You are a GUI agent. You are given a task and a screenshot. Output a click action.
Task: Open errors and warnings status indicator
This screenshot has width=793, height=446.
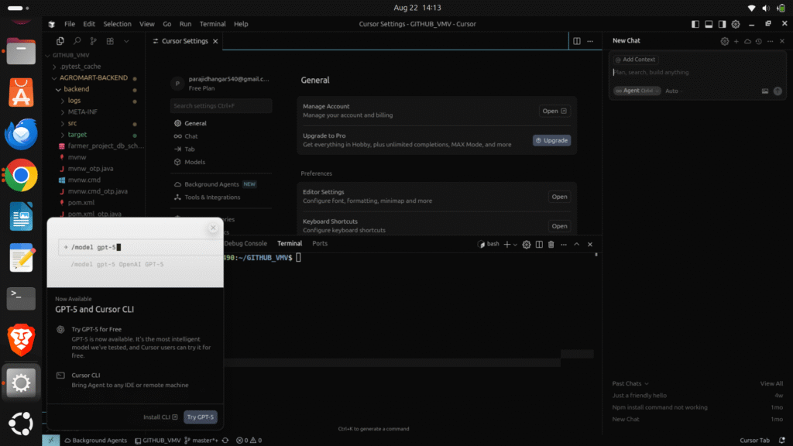(249, 441)
